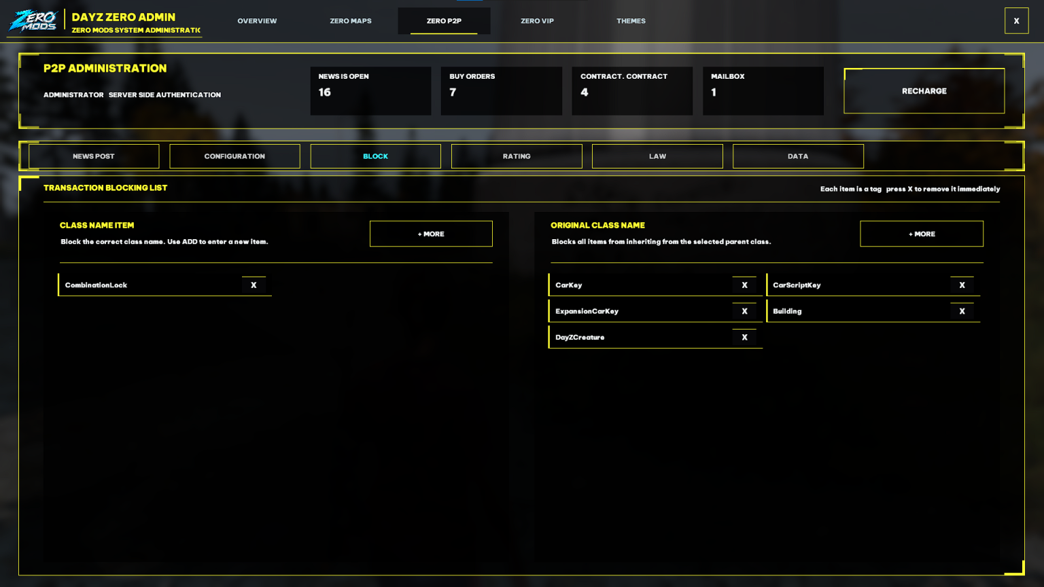Add more Class Name Item entries
Image resolution: width=1044 pixels, height=587 pixels.
coord(431,234)
